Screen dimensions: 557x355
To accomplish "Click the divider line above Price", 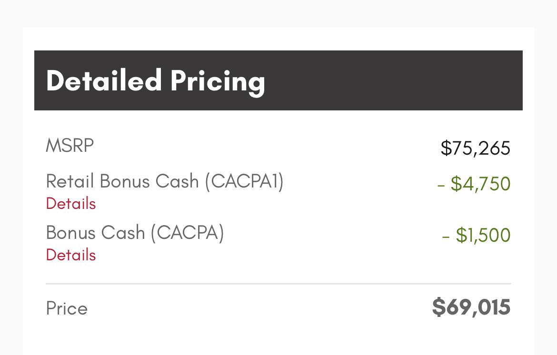I will click(x=278, y=284).
